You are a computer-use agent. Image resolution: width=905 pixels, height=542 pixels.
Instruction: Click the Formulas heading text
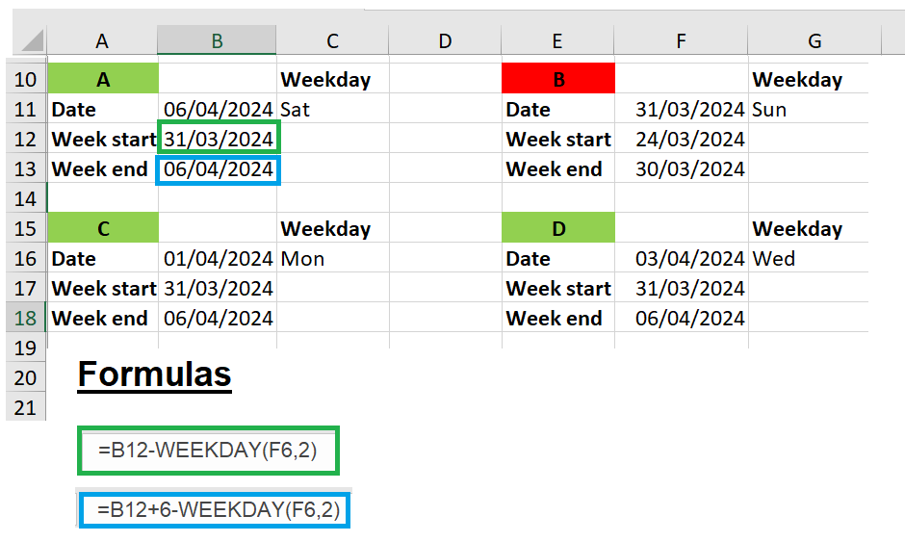coord(154,374)
